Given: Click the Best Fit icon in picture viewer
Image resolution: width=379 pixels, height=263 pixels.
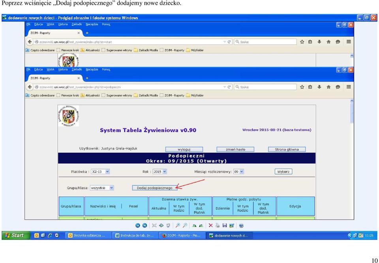Looking at the screenshot, I should pyautogui.click(x=154, y=225).
